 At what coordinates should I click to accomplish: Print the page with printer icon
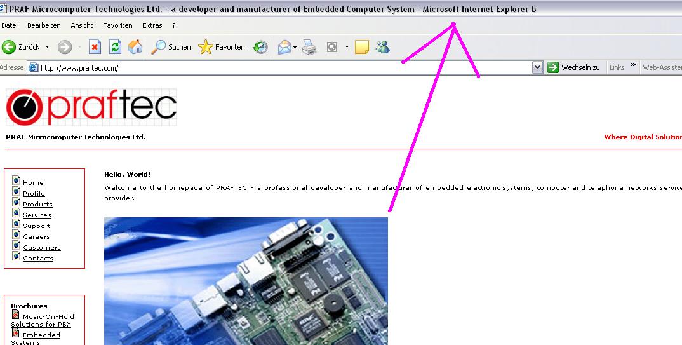[309, 47]
